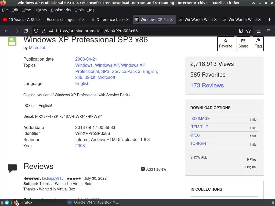Reload the page with the refresh icon
Image resolution: width=275 pixels, height=206 pixels.
(x=26, y=31)
